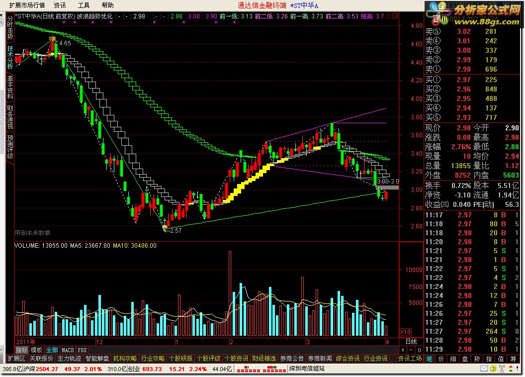
Task: Click the red-dotted market breadth indicator in status bar
Action: coord(260,369)
